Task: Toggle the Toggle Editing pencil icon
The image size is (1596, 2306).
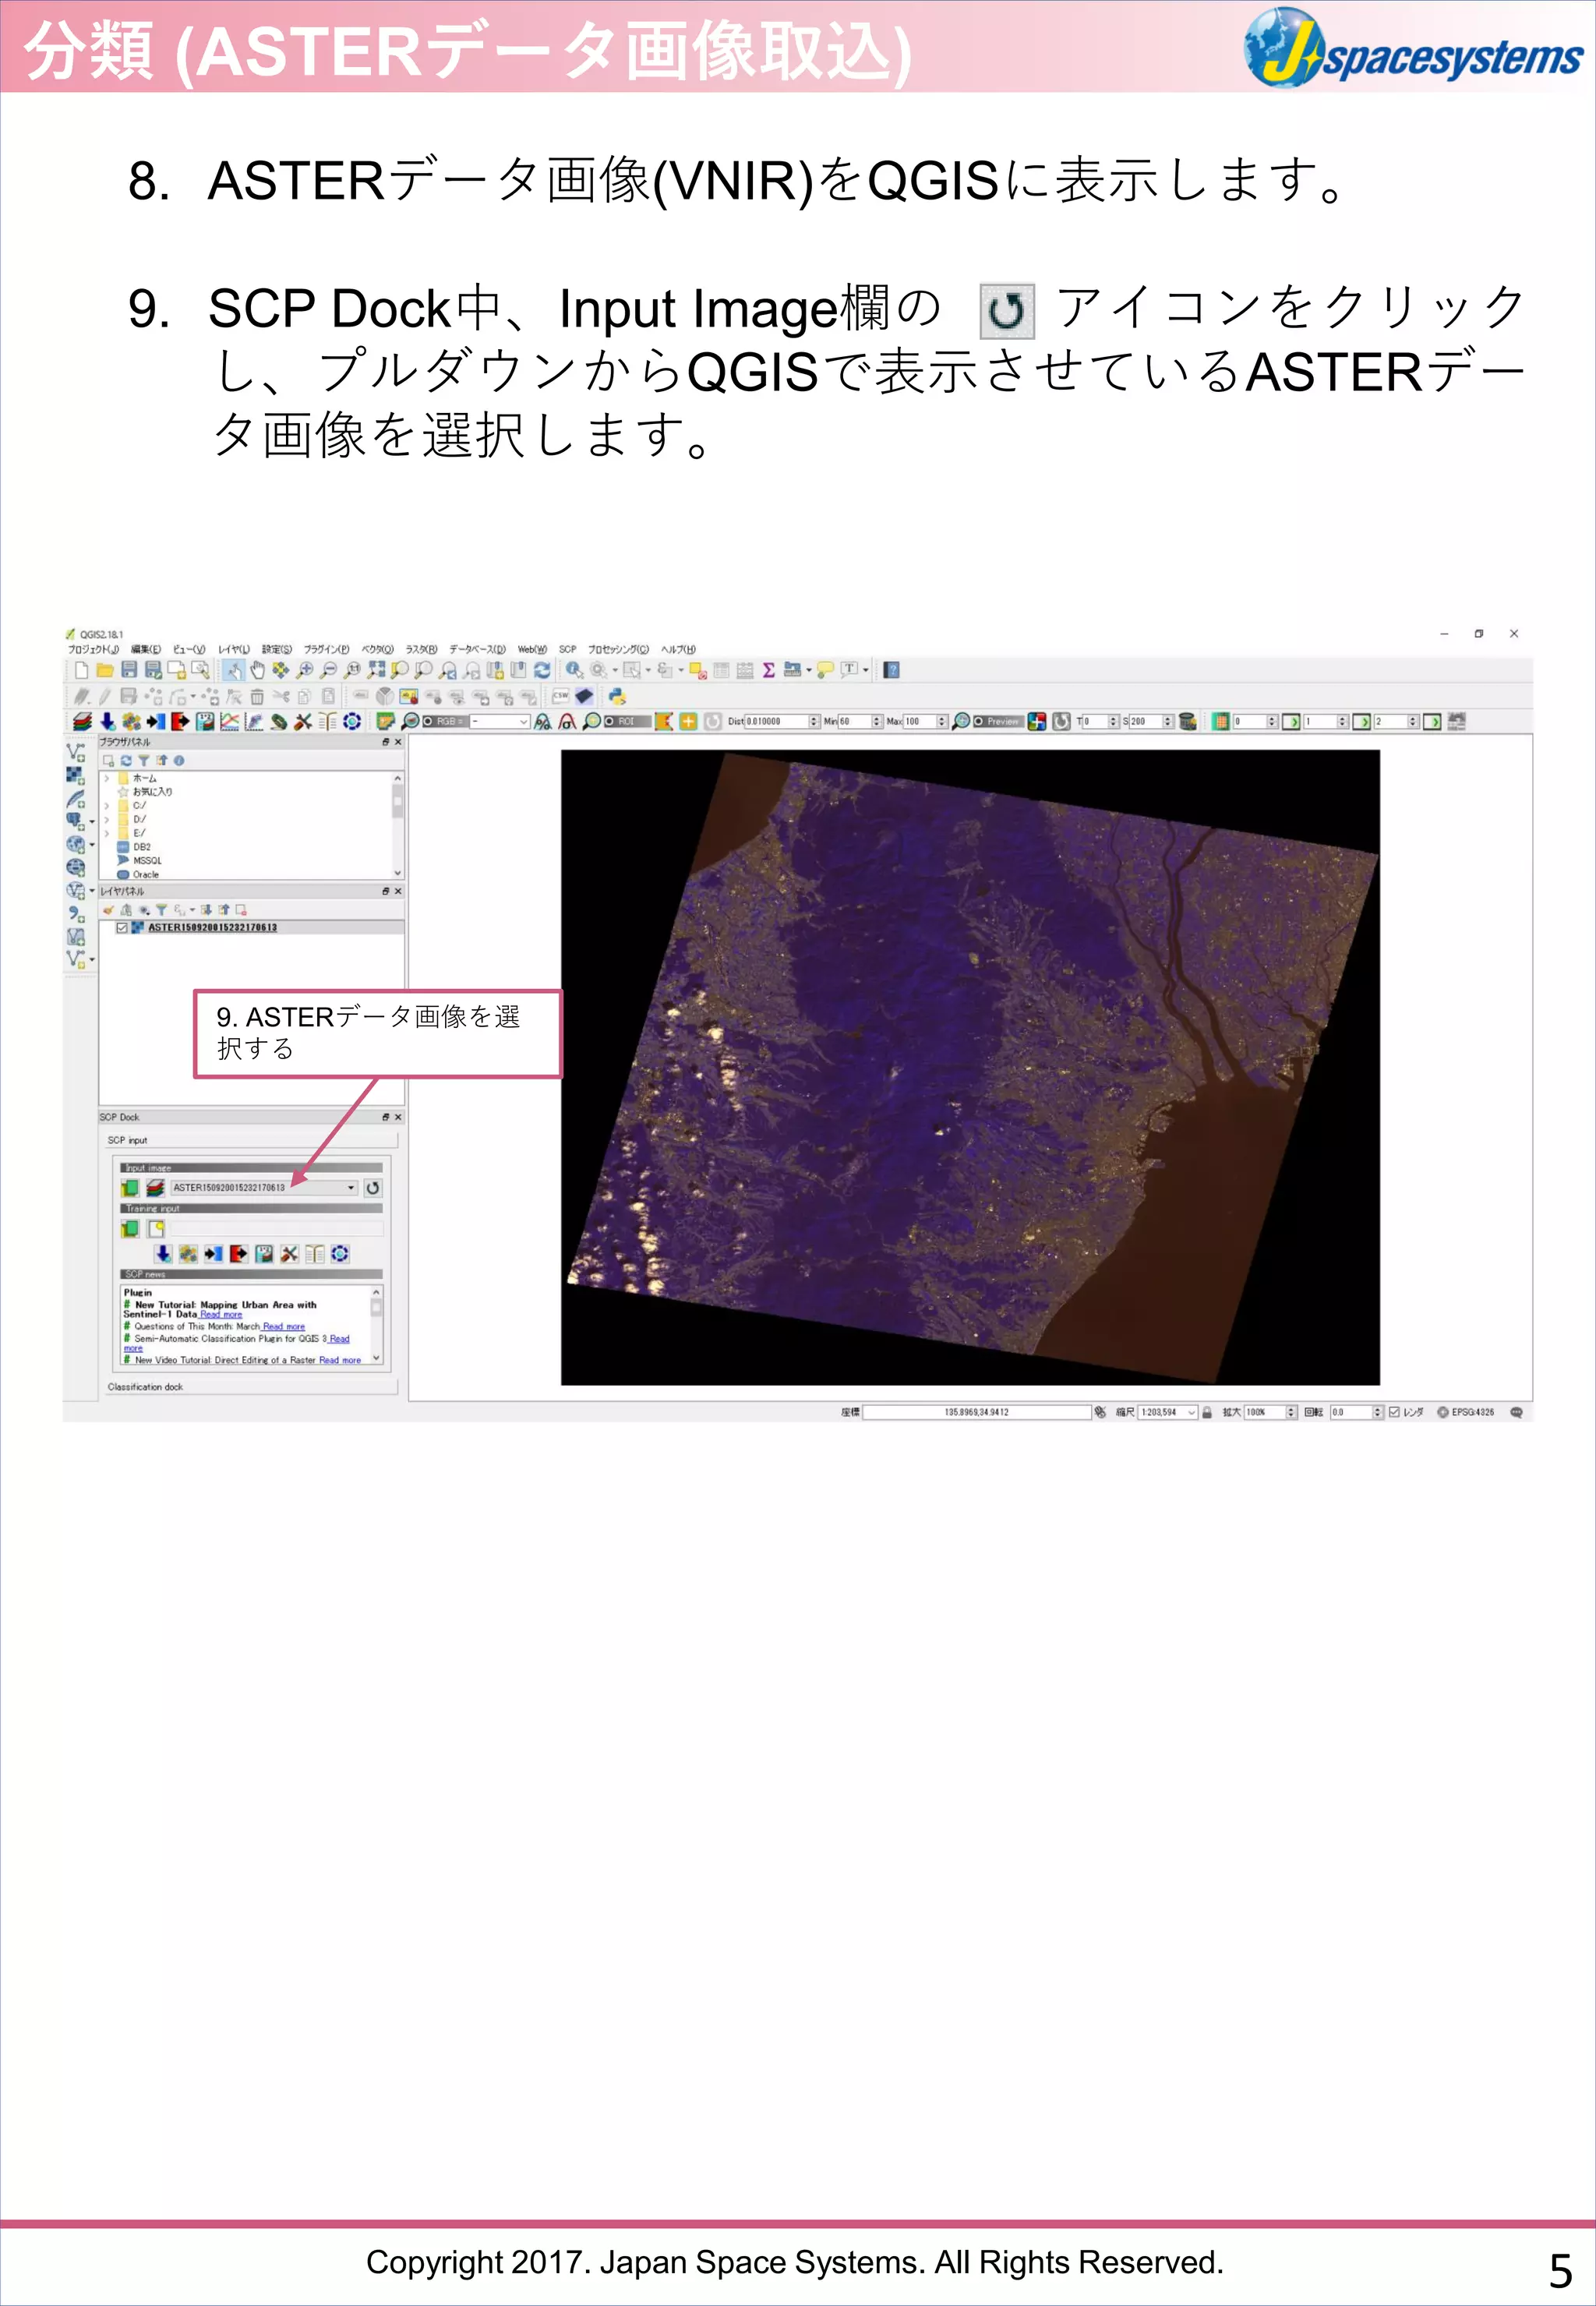Action: (x=104, y=696)
